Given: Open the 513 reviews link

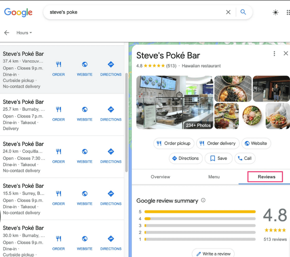Looking at the screenshot, I should pos(275,239).
